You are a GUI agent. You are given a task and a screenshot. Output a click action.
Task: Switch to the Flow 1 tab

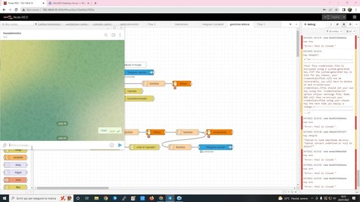(x=261, y=24)
